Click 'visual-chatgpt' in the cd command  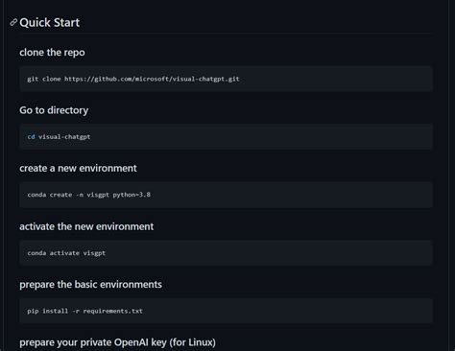[64, 137]
